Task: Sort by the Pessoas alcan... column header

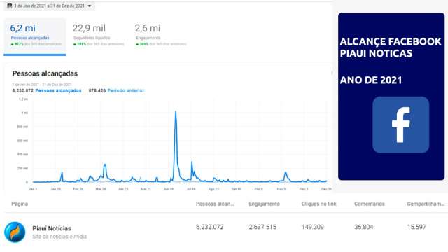Action: (x=215, y=204)
